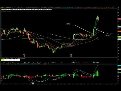This screenshot has height=91, width=121.
Task: Click the '1st flag' chart annotation text
Action: 68,24
